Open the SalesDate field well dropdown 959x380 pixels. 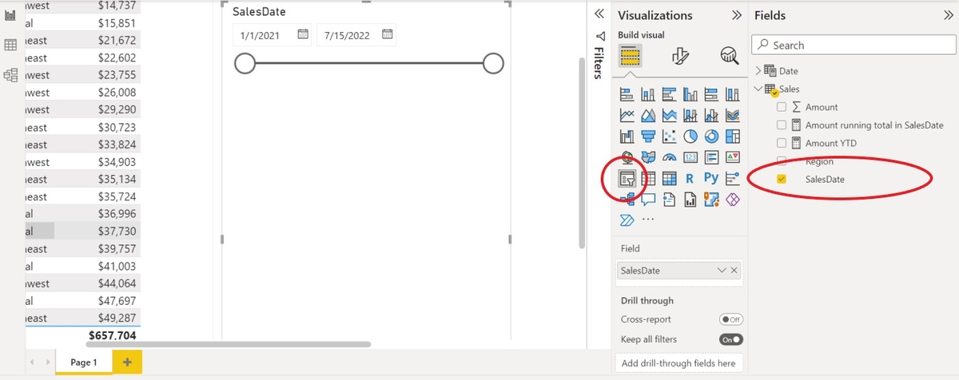coord(722,271)
